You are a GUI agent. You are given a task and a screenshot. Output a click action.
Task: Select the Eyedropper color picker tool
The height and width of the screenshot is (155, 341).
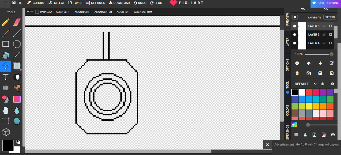click(x=17, y=55)
